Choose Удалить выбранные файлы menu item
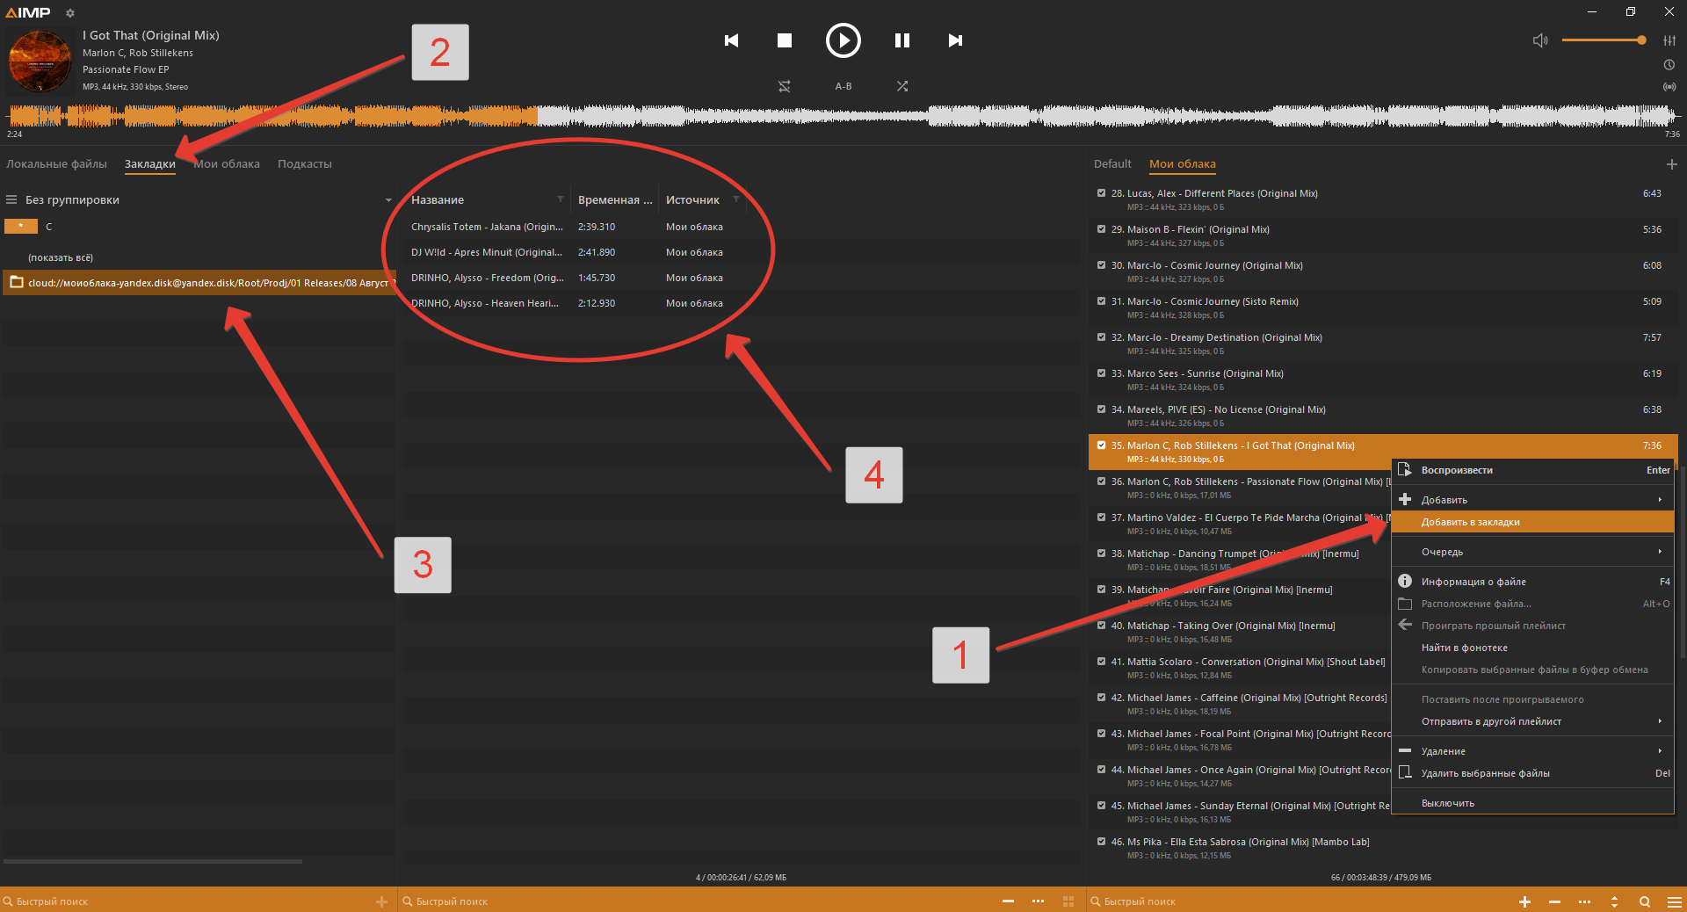The image size is (1687, 912). pyautogui.click(x=1532, y=773)
